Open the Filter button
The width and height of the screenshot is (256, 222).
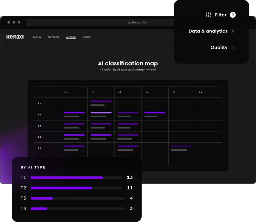221,15
